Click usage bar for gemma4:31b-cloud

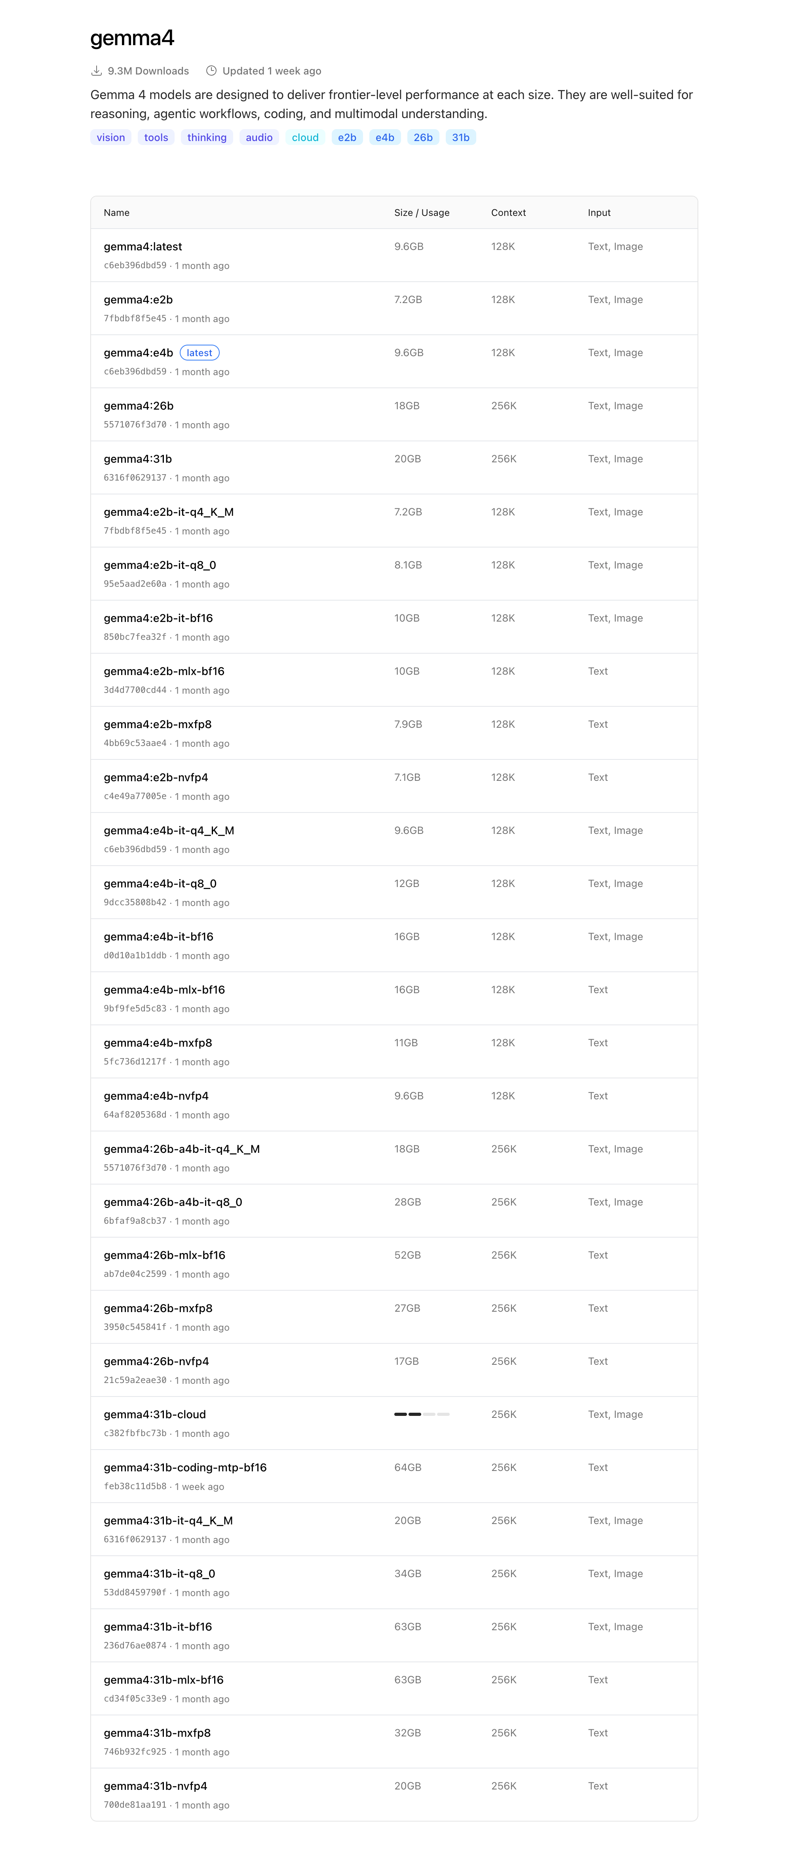pos(422,1414)
